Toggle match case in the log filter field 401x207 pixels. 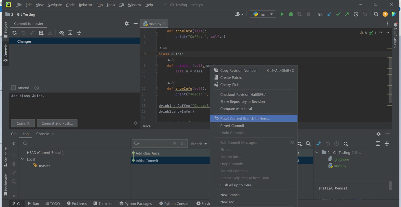(183, 143)
